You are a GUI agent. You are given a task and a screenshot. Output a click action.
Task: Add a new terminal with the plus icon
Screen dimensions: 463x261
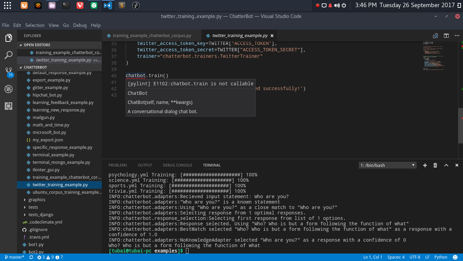[425, 165]
